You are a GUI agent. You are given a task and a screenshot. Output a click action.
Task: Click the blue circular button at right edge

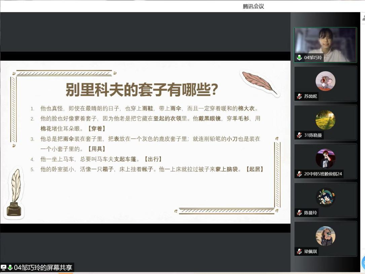[x=363, y=263]
